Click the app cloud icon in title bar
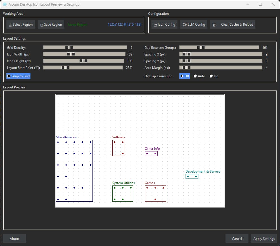 (5, 4)
